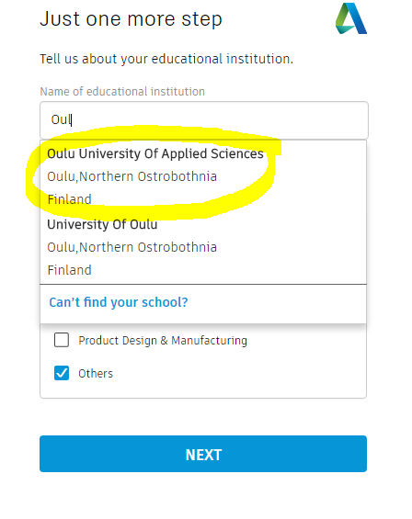Image resolution: width=412 pixels, height=519 pixels.
Task: Choose the University Of Oulu suggestion
Action: click(x=203, y=247)
